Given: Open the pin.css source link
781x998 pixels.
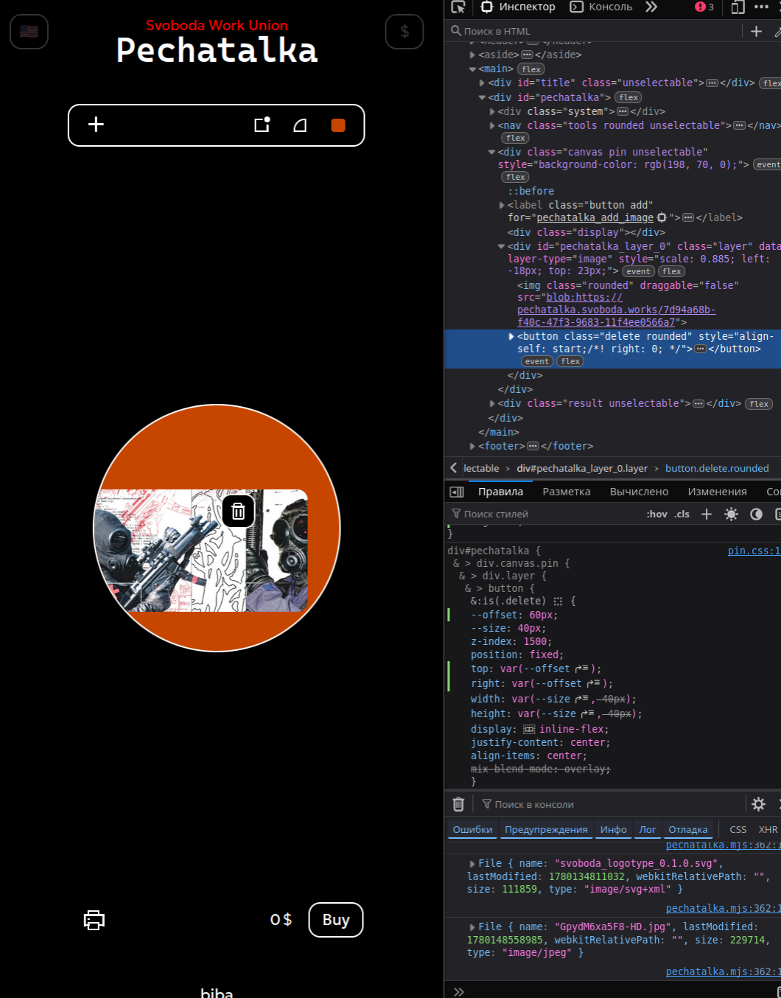Looking at the screenshot, I should (x=754, y=551).
